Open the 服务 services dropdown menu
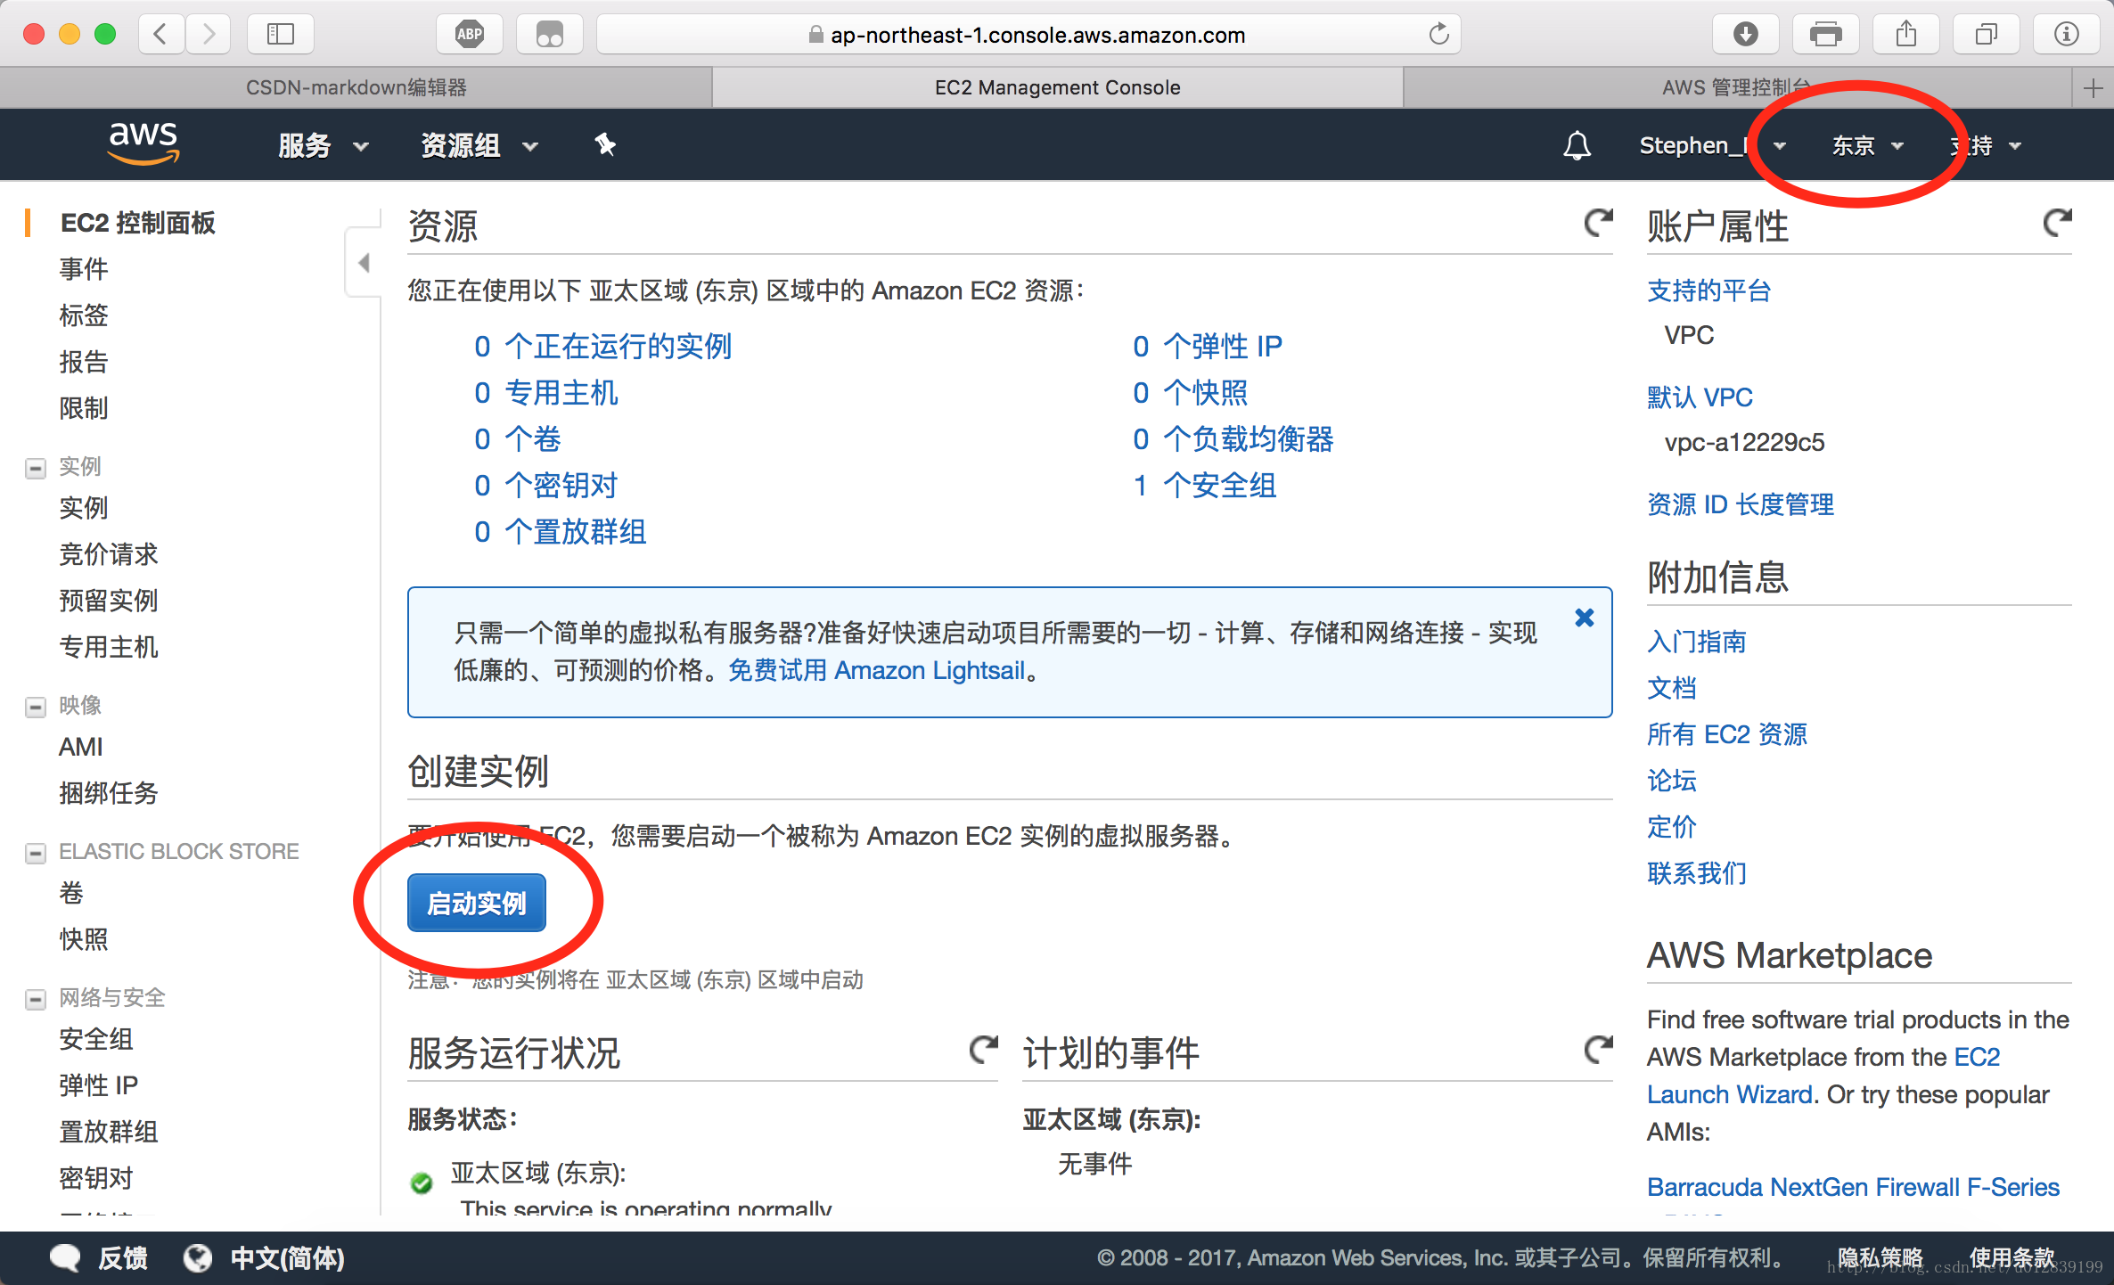Viewport: 2114px width, 1285px height. coord(324,145)
